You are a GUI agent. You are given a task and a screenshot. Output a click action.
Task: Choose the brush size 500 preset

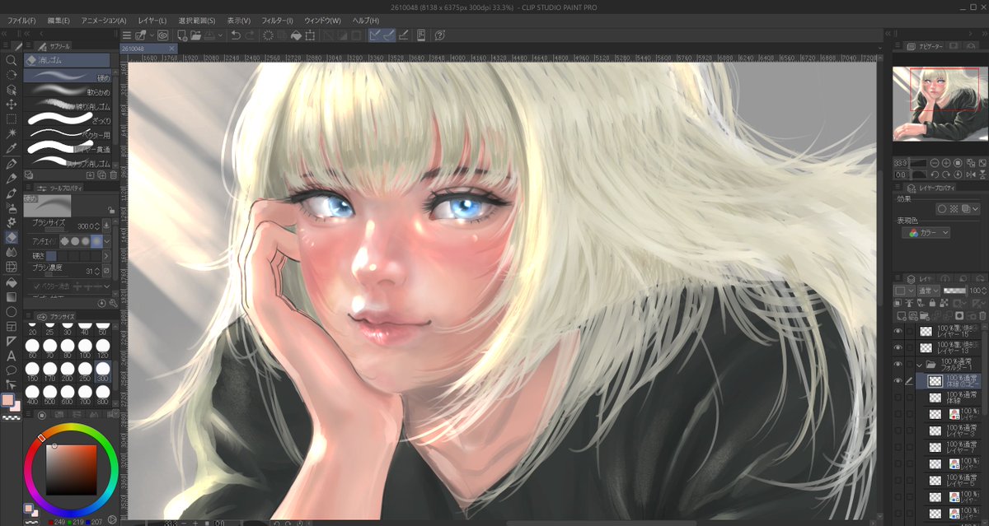click(48, 393)
